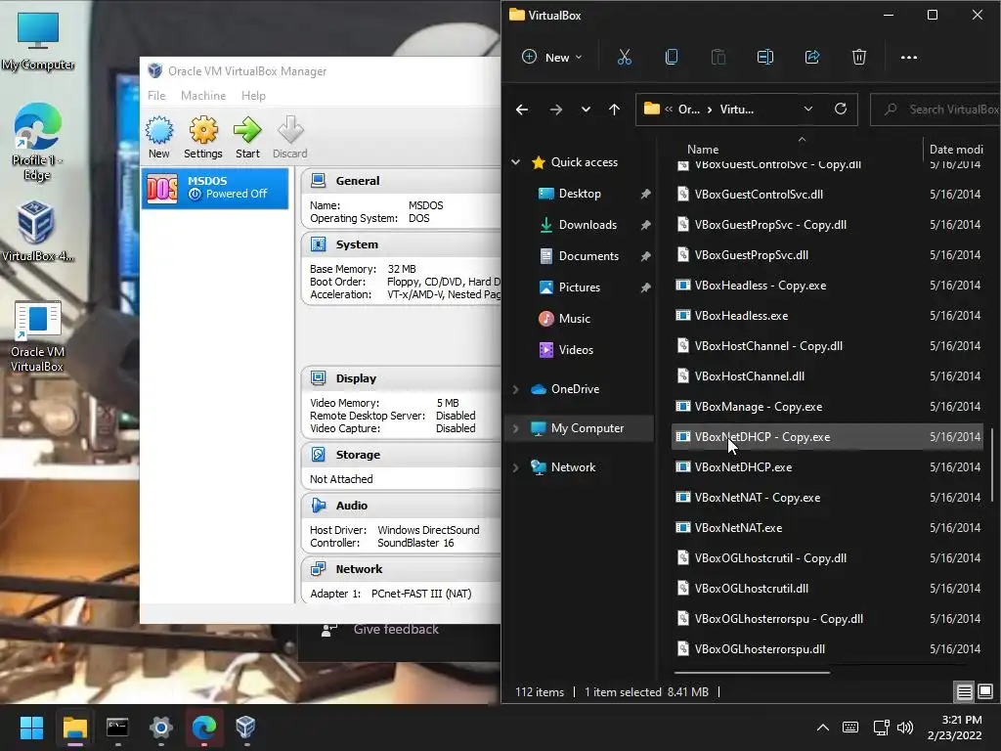Viewport: 1001px width, 751px height.
Task: Open the Edge browser from taskbar
Action: (x=204, y=728)
